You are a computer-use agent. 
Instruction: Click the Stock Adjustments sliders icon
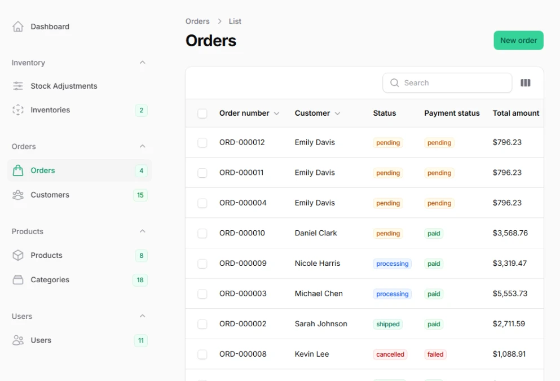(17, 86)
